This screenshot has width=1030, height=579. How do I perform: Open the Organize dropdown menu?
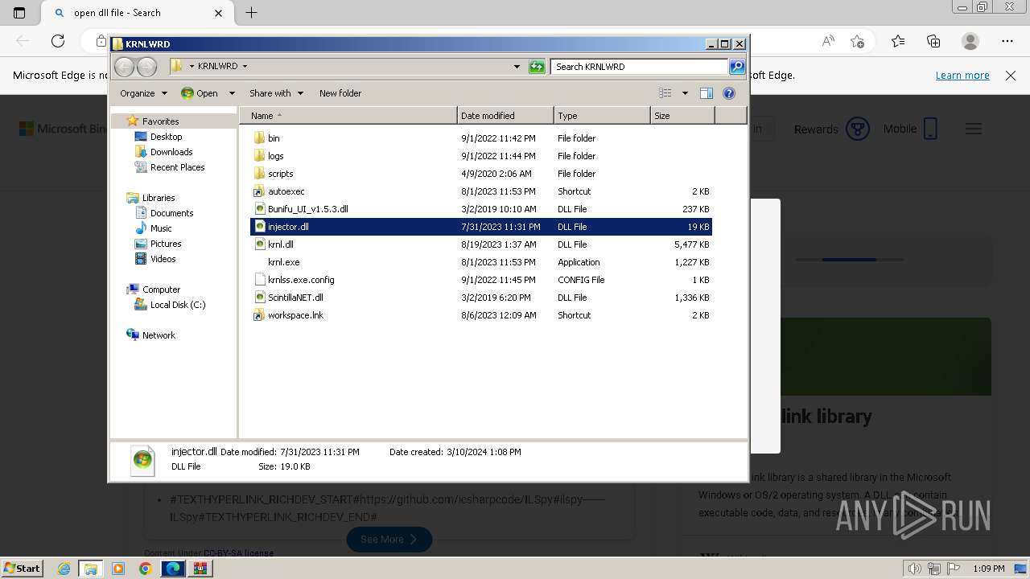143,93
